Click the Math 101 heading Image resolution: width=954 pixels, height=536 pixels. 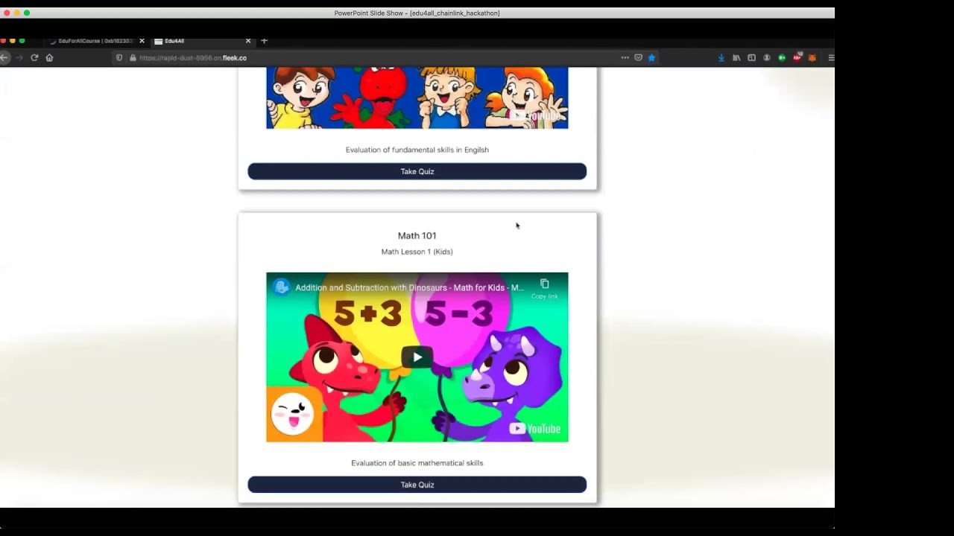[417, 235]
